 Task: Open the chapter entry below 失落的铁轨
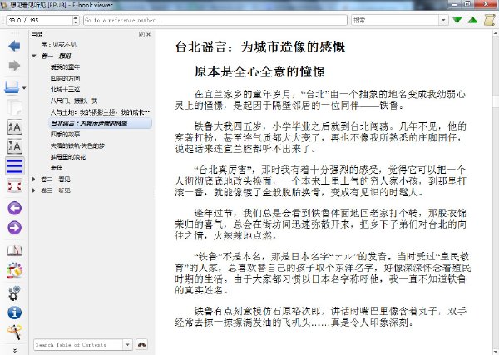point(68,157)
